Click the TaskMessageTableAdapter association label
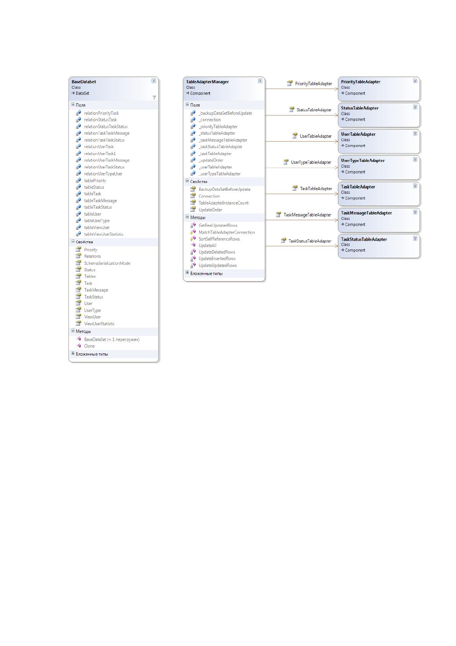This screenshot has width=456, height=646. tap(307, 215)
